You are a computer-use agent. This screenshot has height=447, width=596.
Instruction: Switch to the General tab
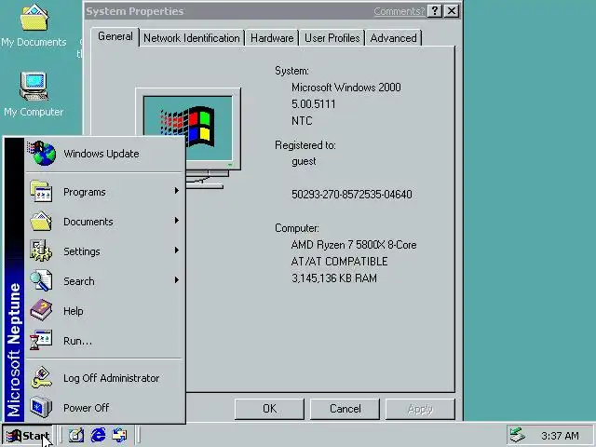115,37
